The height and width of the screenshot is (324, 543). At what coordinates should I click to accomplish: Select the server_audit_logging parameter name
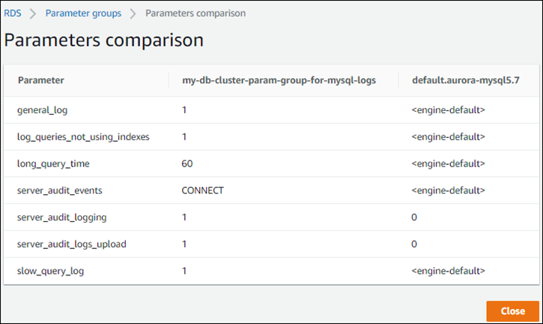point(61,217)
